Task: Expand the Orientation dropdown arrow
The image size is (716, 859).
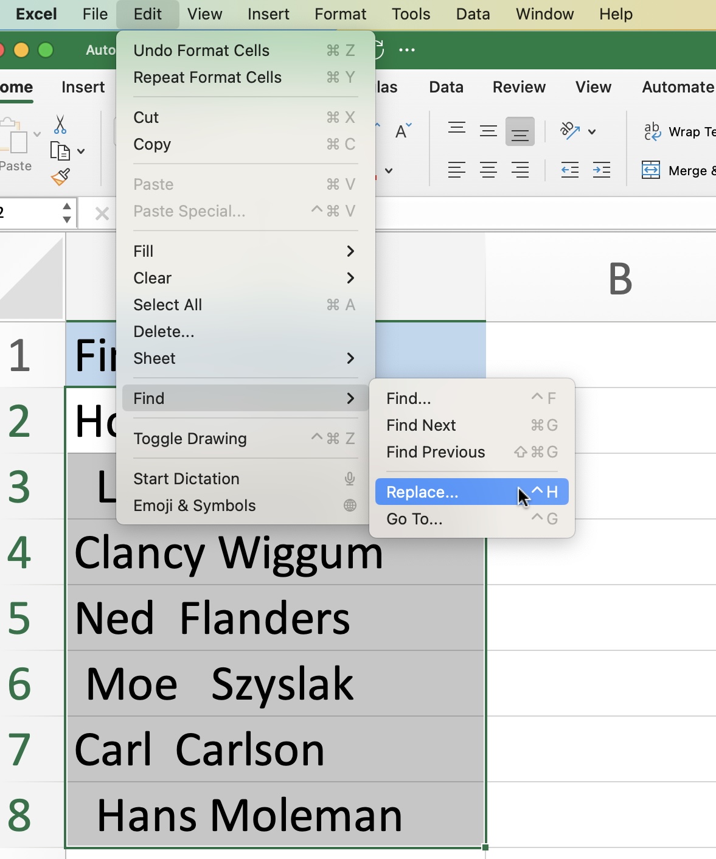Action: [x=592, y=131]
